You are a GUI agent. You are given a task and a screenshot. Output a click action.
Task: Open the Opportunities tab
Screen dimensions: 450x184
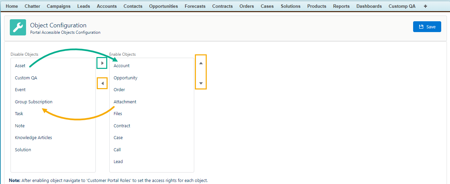tap(163, 6)
